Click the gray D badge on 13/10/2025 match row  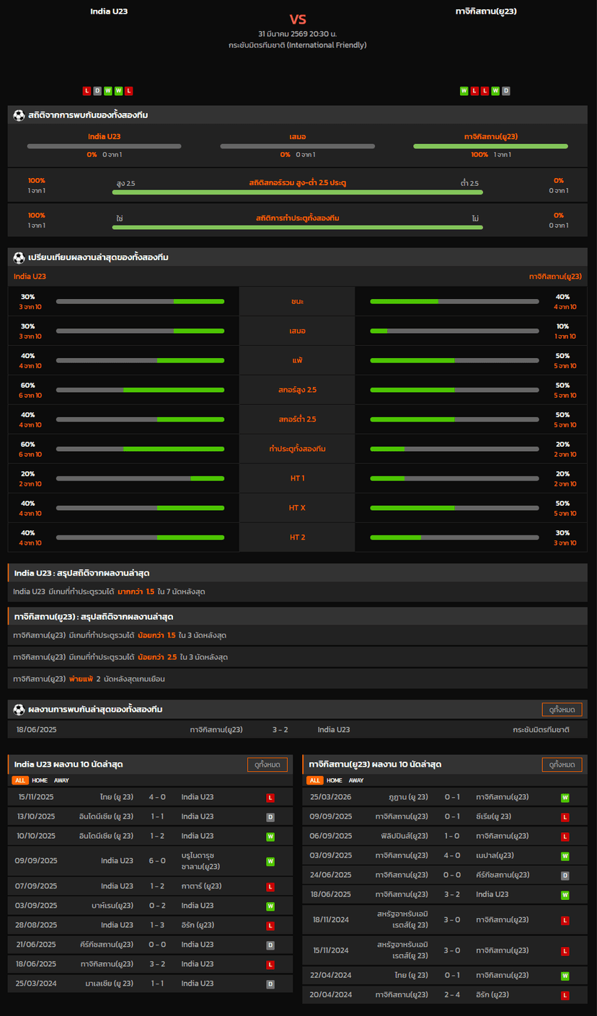pos(270,817)
